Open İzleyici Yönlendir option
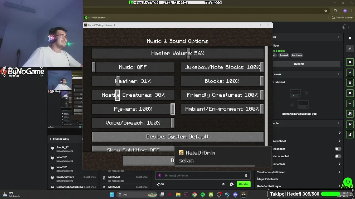The image size is (355, 199). click(267, 179)
